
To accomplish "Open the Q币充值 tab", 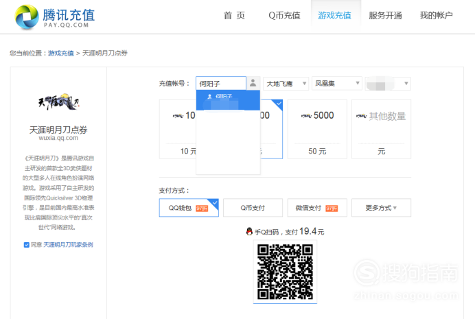I will coord(284,15).
